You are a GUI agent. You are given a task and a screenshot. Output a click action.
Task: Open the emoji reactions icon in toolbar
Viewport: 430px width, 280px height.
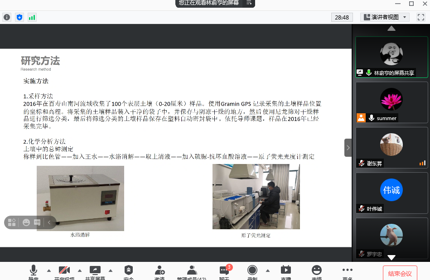click(x=317, y=271)
